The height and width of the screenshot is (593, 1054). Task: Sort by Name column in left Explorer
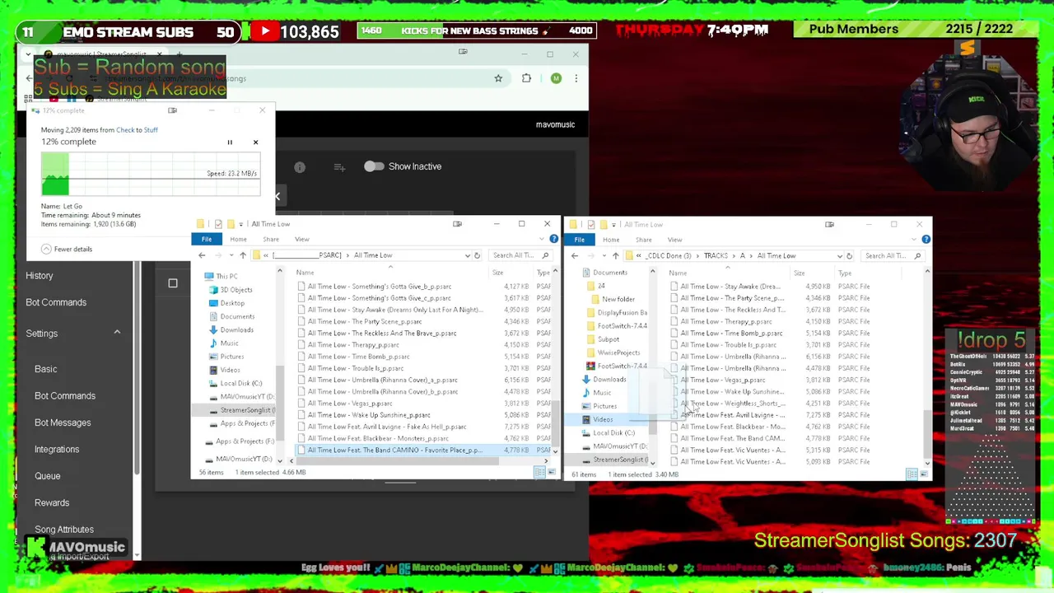coord(305,273)
